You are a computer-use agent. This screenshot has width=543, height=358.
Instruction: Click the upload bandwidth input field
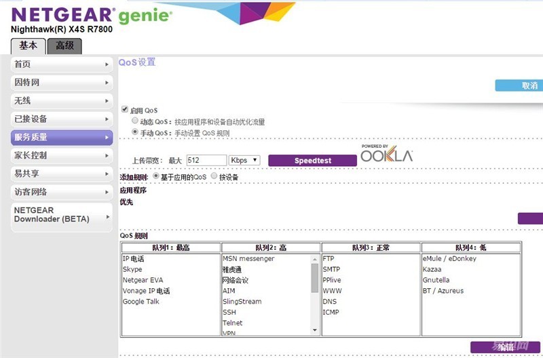(x=206, y=160)
